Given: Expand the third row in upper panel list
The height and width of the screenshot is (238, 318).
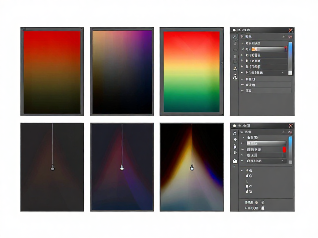Looking at the screenshot, I should point(242,55).
